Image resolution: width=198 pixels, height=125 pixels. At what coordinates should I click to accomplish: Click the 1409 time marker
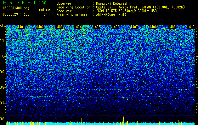pyautogui.click(x=172, y=27)
